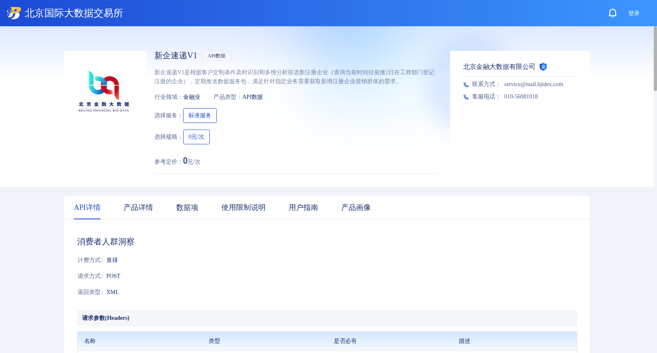This screenshot has height=353, width=657.
Task: Click the 描述 column header
Action: 464,341
